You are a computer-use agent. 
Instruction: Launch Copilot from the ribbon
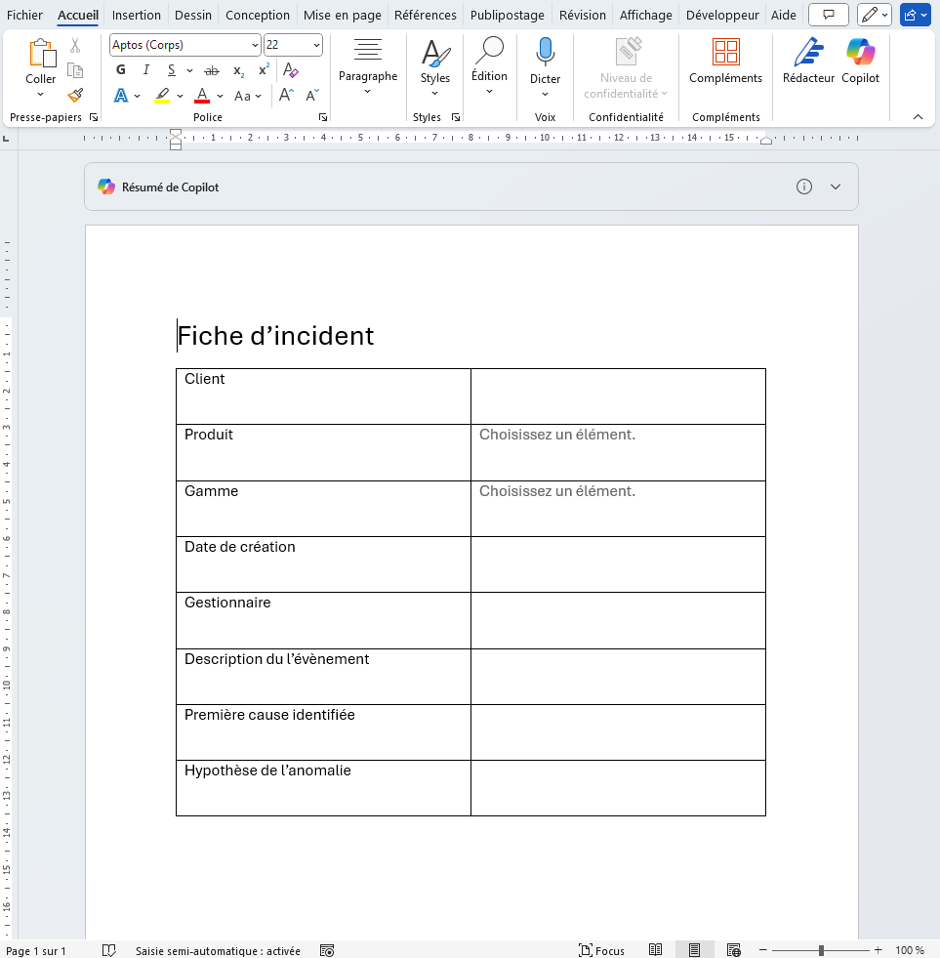coord(860,54)
